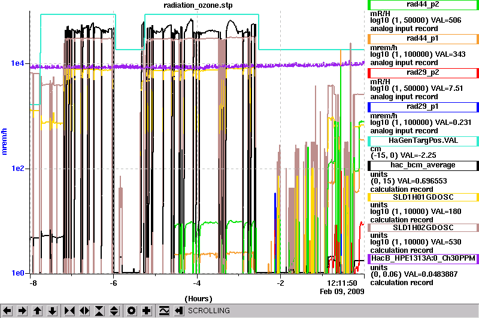Image resolution: width=479 pixels, height=318 pixels.
Task: Shift the graph down with the down arrow button
Action: (52, 311)
